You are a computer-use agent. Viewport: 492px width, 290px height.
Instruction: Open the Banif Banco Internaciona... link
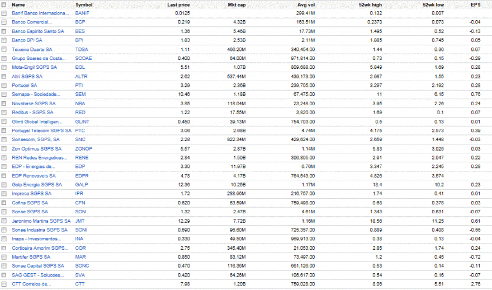click(x=40, y=13)
